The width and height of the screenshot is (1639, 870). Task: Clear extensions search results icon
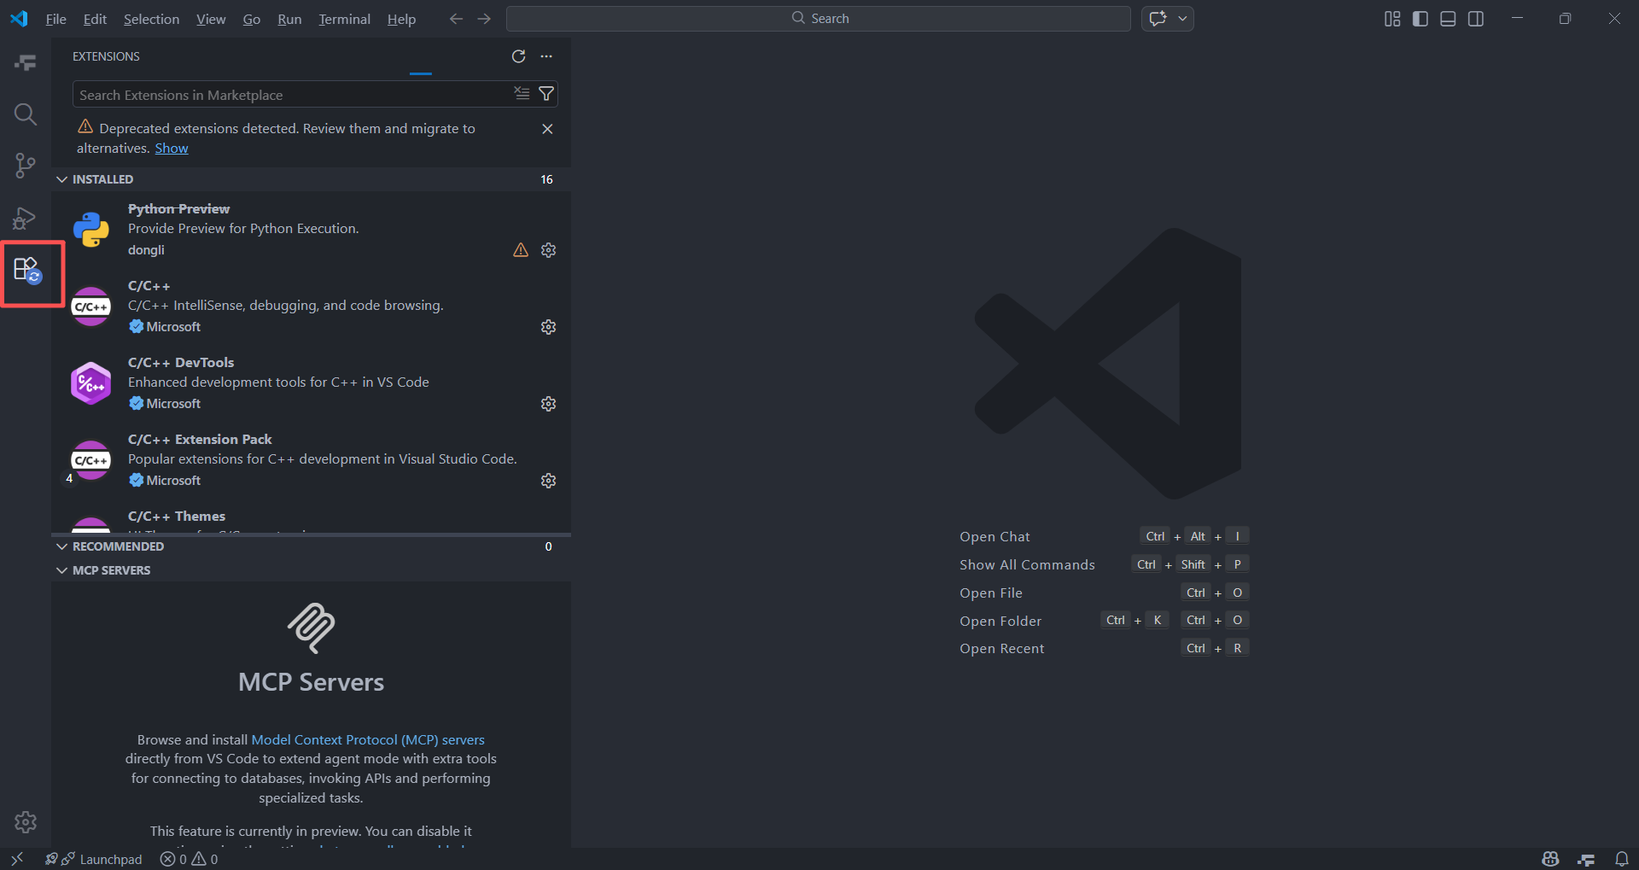(522, 93)
